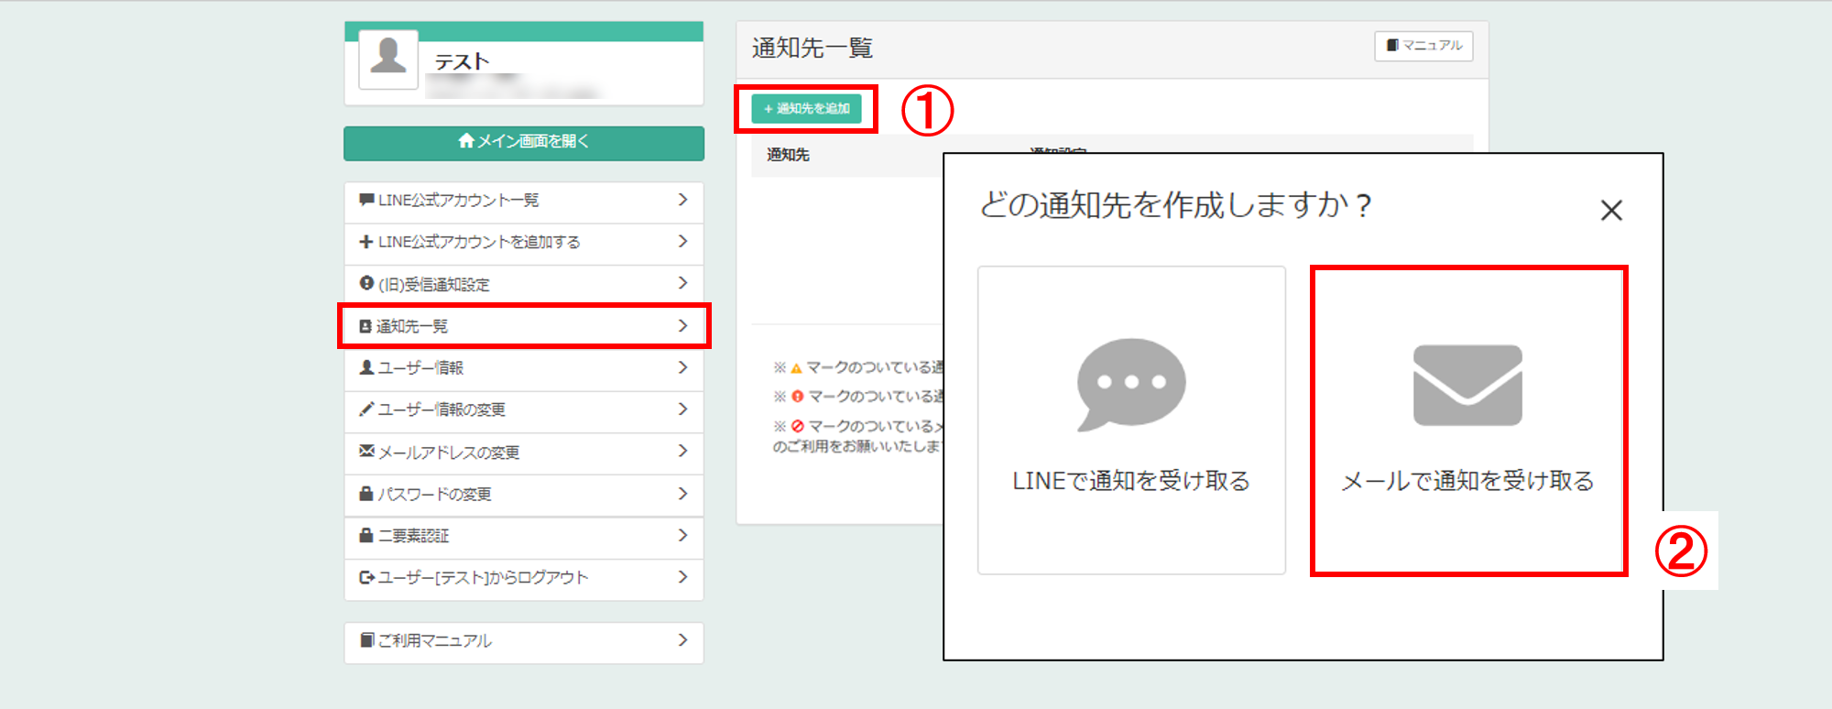Click the logout icon beside ユーザー[テスト]からログアウト
Image resolution: width=1832 pixels, height=709 pixels.
pyautogui.click(x=366, y=577)
